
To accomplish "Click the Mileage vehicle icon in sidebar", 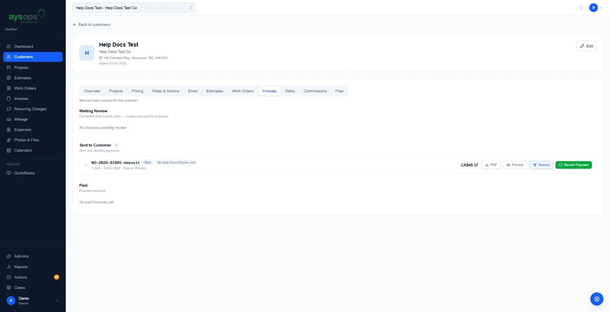I will [x=9, y=119].
